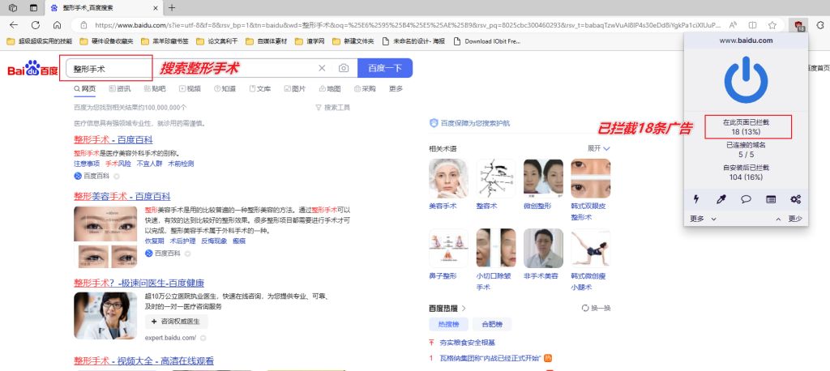This screenshot has width=830, height=371.
Task: Focus the Baidu search input box
Action: pos(190,68)
